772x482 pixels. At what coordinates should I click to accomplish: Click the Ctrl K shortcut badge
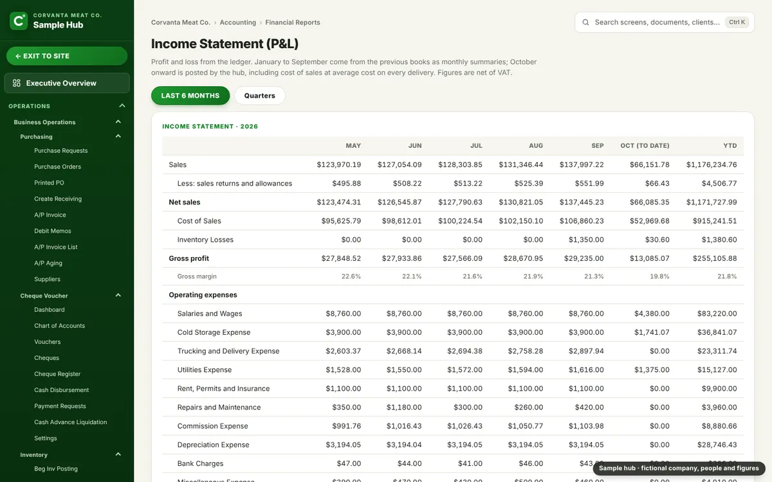pos(737,22)
